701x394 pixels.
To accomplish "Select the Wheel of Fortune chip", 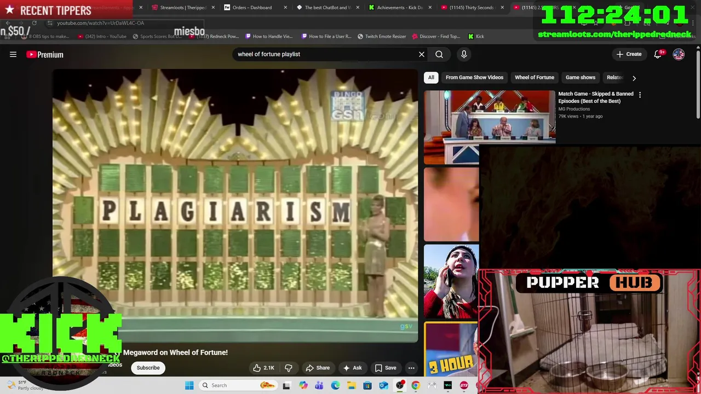I will coord(535,77).
